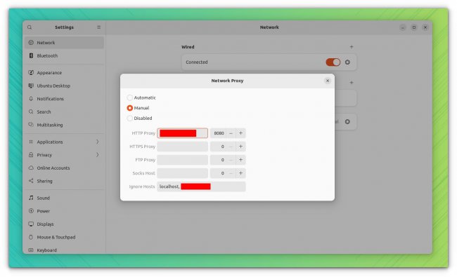Maximize the Settings window
The width and height of the screenshot is (457, 277).
(x=414, y=27)
